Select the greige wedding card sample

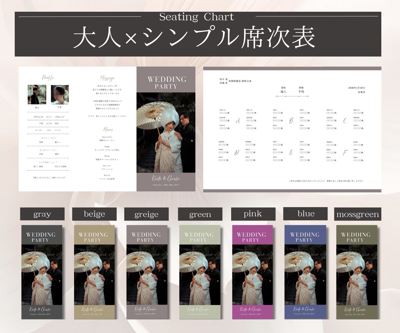point(147,272)
